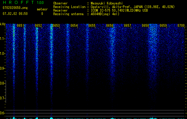Viewport: 187px width, 119px height.
Task: Click the Observer field label
Action: pyautogui.click(x=60, y=3)
